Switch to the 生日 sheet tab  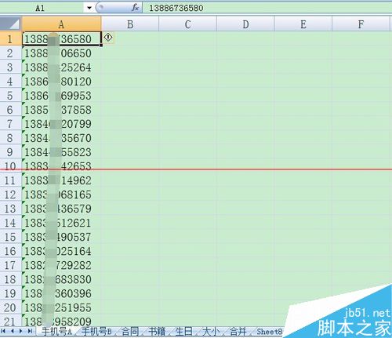point(183,332)
